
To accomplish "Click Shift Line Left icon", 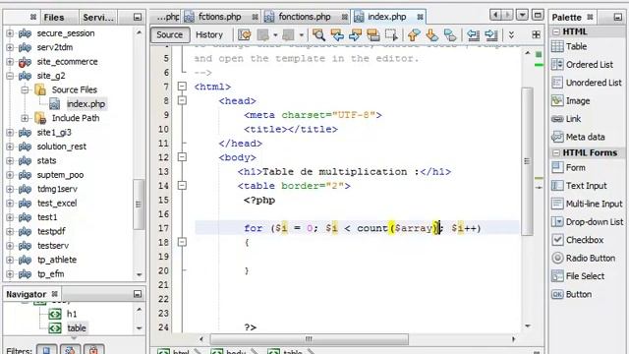I will (x=473, y=35).
